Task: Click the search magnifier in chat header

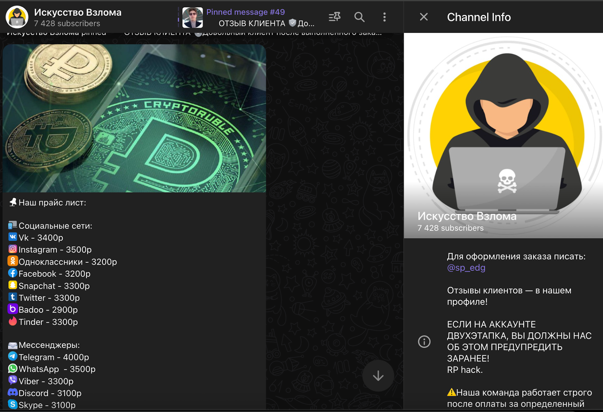Action: 359,17
